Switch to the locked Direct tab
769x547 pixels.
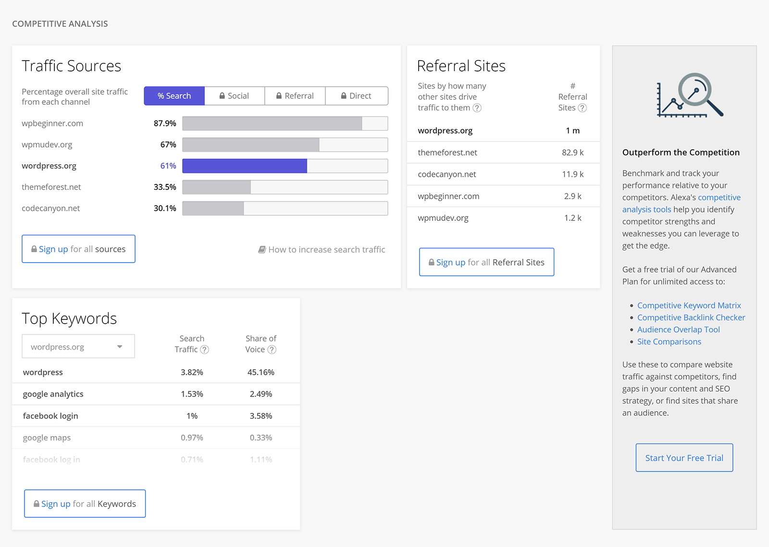click(x=357, y=96)
